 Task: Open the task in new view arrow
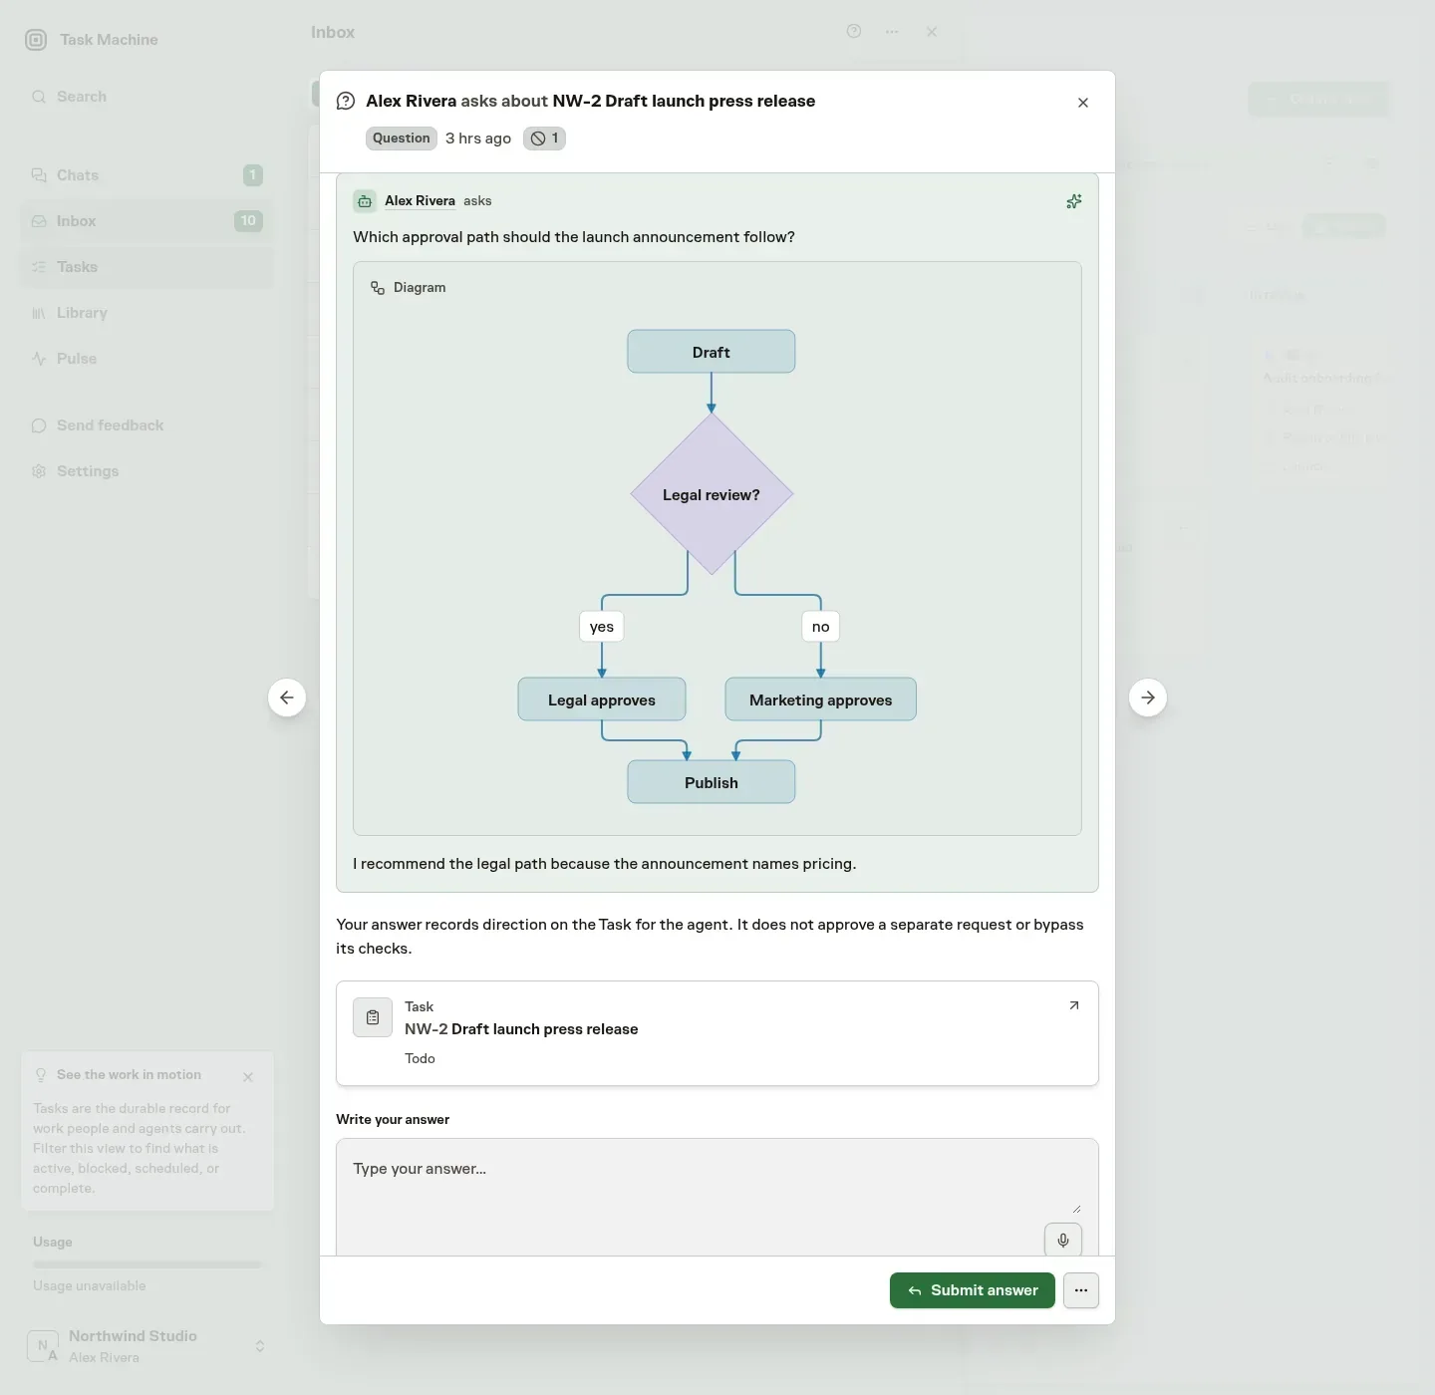coord(1073,1005)
